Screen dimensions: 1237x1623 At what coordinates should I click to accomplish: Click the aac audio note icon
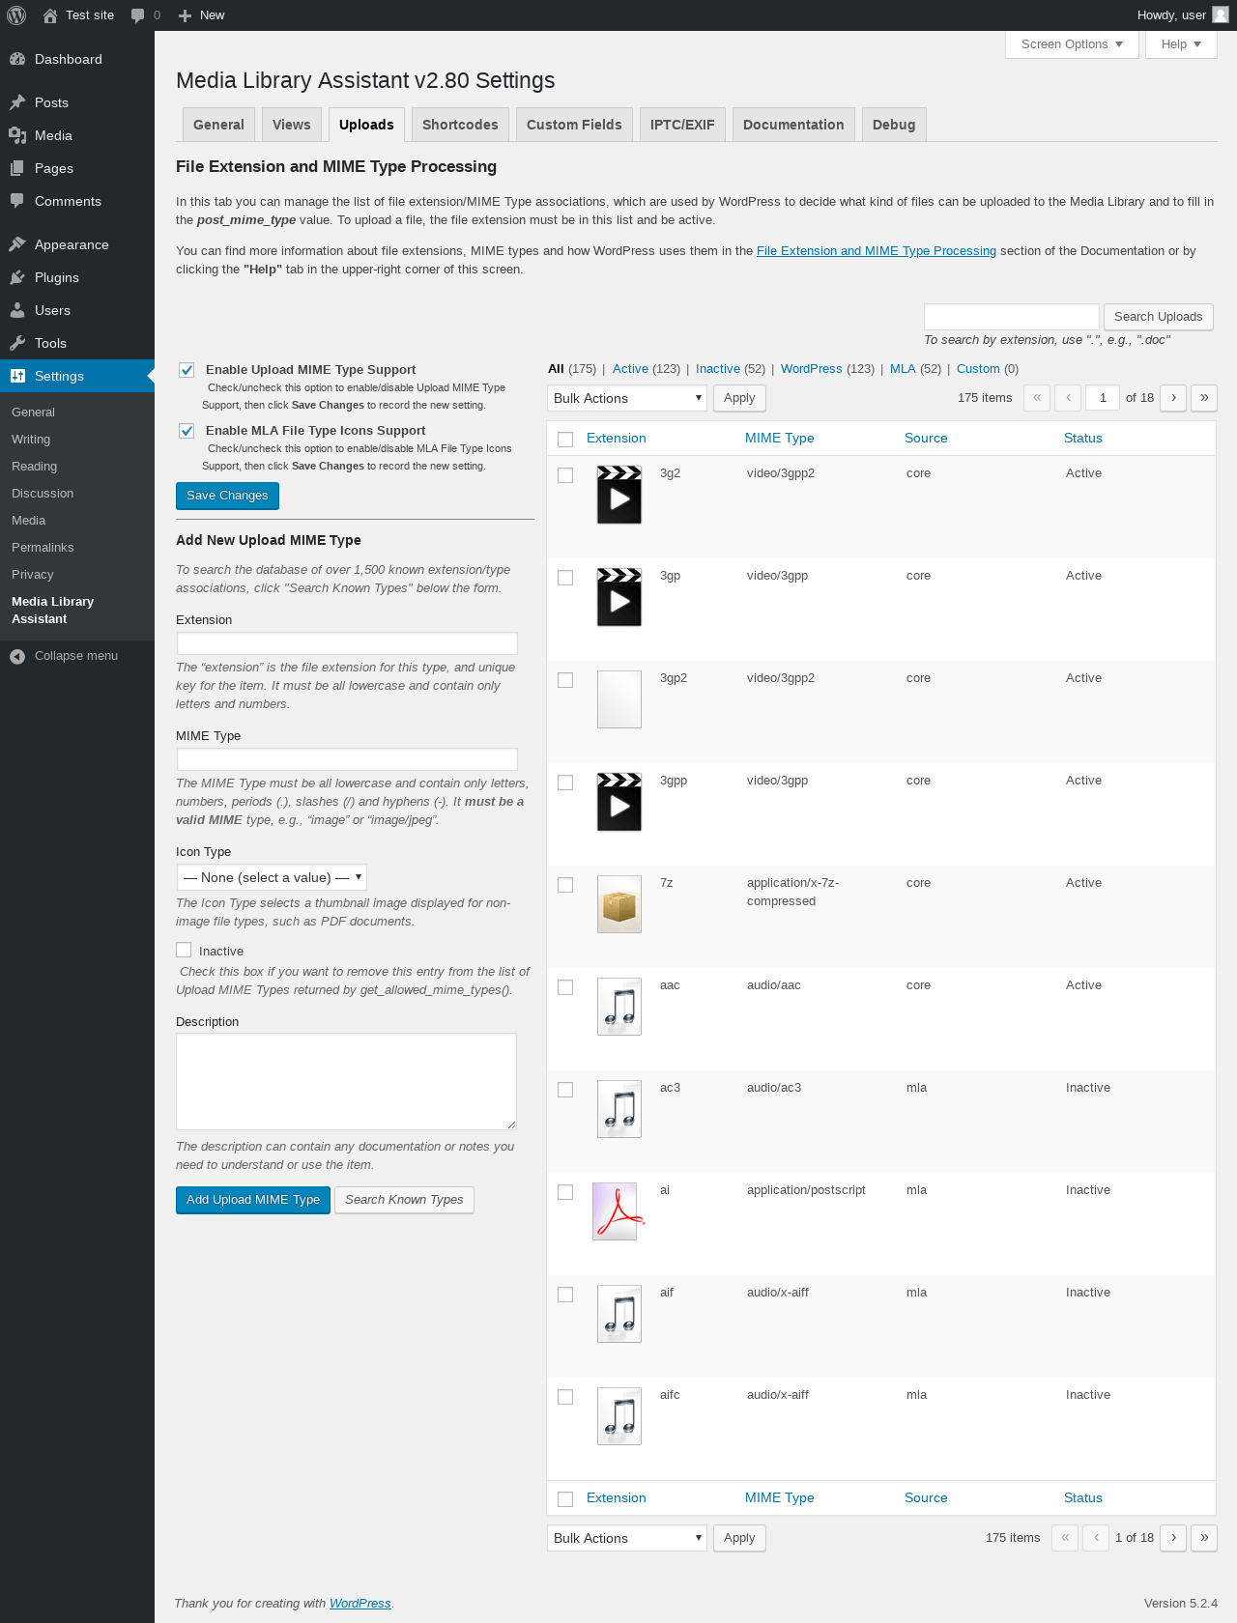(x=619, y=1007)
